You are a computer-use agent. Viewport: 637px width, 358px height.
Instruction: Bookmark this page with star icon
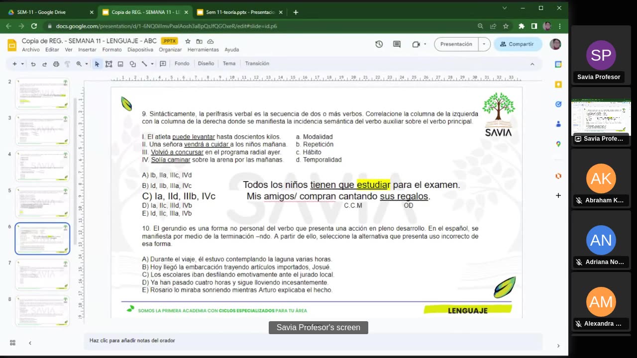(506, 26)
